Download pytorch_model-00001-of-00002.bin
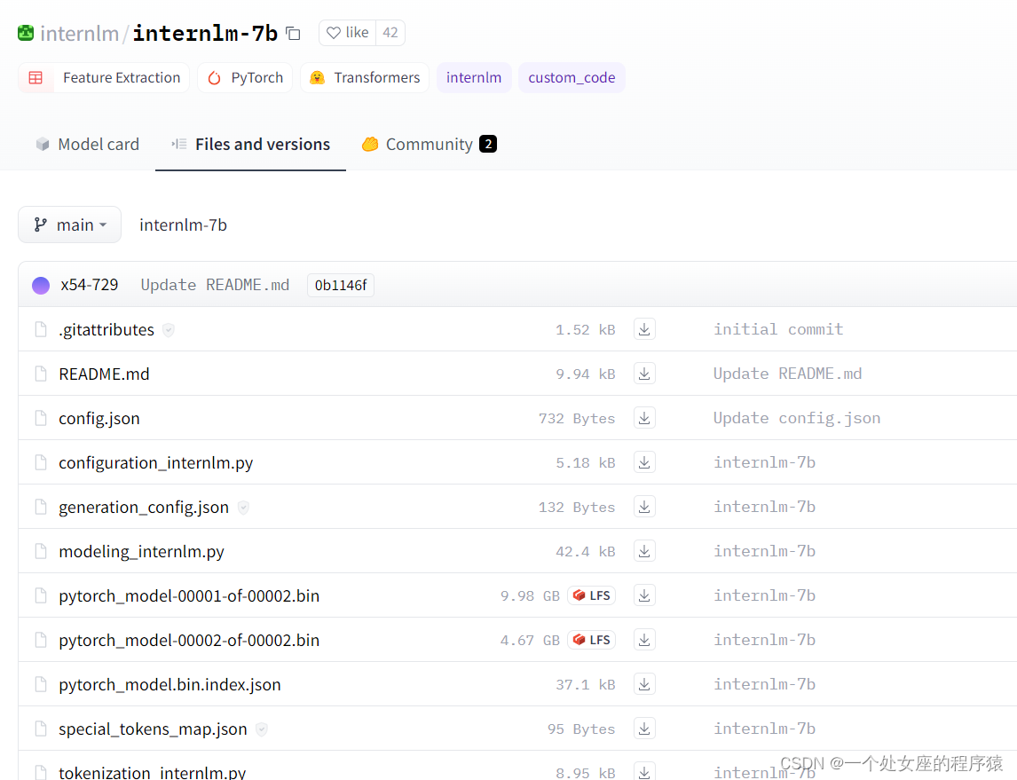The width and height of the screenshot is (1017, 780). tap(644, 595)
